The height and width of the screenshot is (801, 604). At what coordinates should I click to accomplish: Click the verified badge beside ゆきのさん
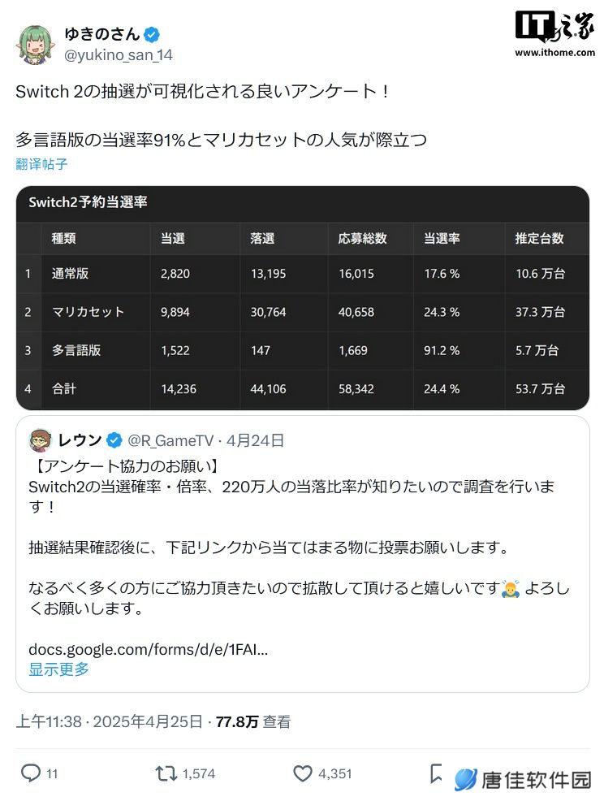(152, 35)
